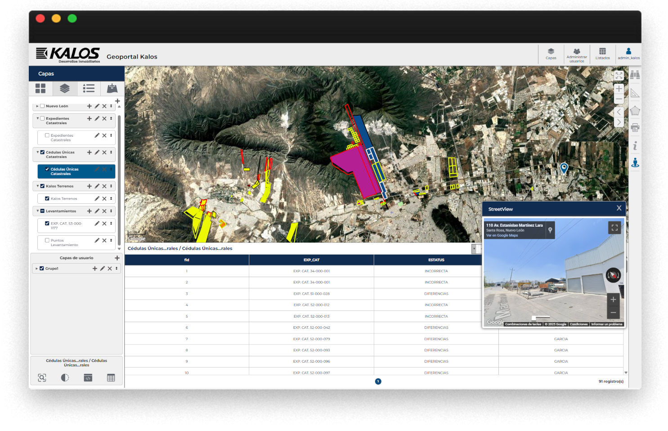
Task: Open the print map tool
Action: pyautogui.click(x=635, y=128)
